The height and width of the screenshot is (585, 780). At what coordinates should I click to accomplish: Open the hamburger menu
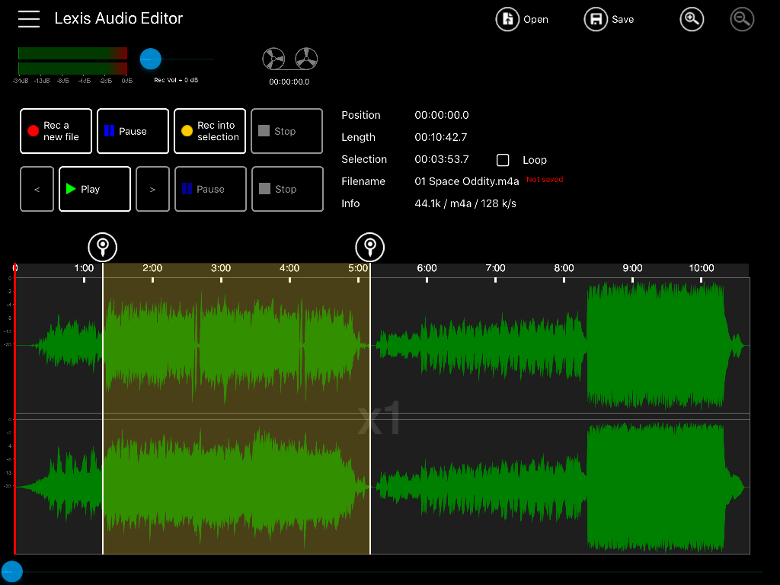pyautogui.click(x=29, y=19)
